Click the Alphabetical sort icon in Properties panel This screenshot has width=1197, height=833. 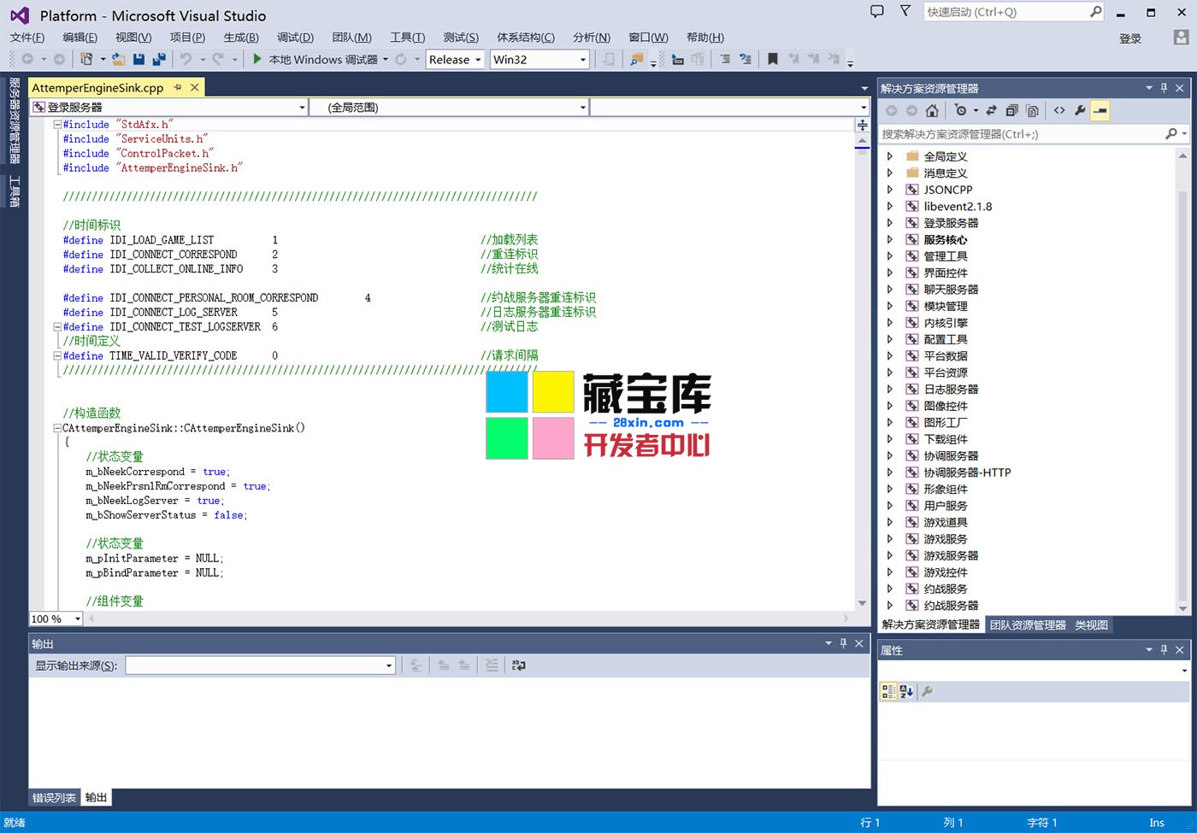coord(906,691)
